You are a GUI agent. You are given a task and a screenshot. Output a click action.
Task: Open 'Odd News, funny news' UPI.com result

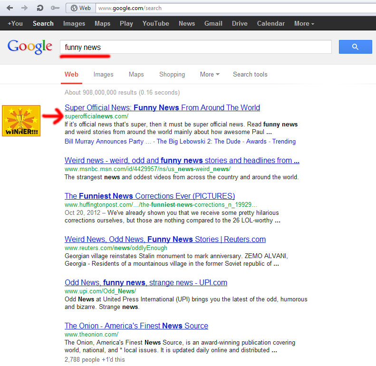146,282
